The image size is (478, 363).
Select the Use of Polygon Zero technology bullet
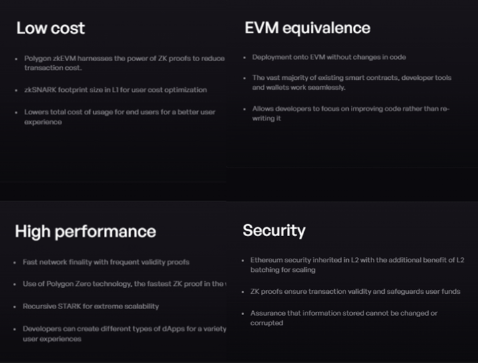click(x=124, y=284)
